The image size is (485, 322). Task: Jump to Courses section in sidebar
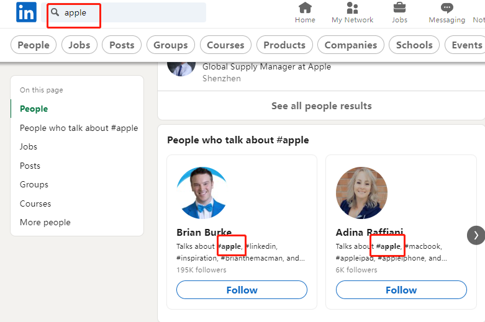coord(35,203)
